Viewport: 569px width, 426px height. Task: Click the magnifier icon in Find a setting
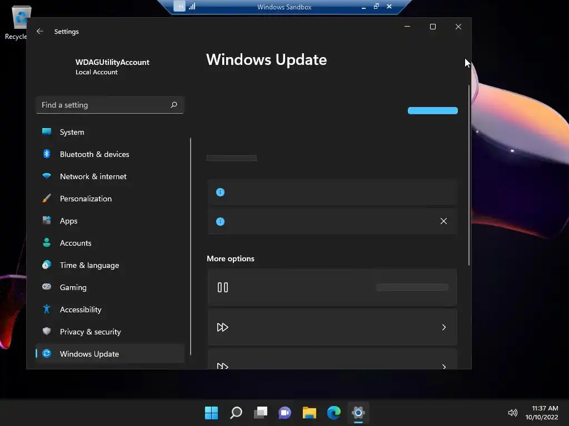coord(174,105)
